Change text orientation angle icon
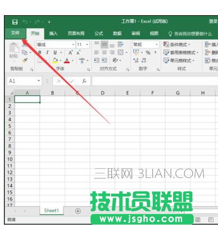 [115, 60]
